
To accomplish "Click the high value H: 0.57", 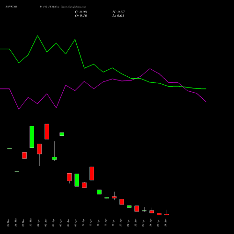I will pyautogui.click(x=118, y=12).
